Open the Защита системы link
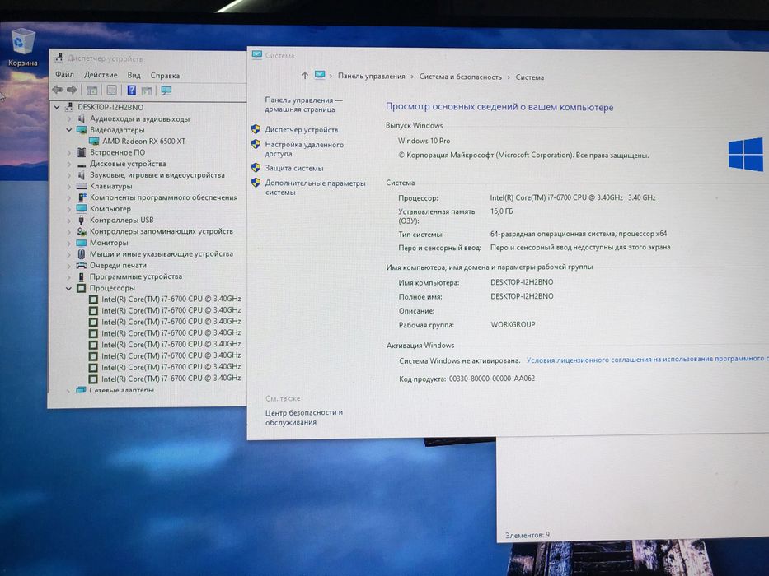 pyautogui.click(x=293, y=168)
